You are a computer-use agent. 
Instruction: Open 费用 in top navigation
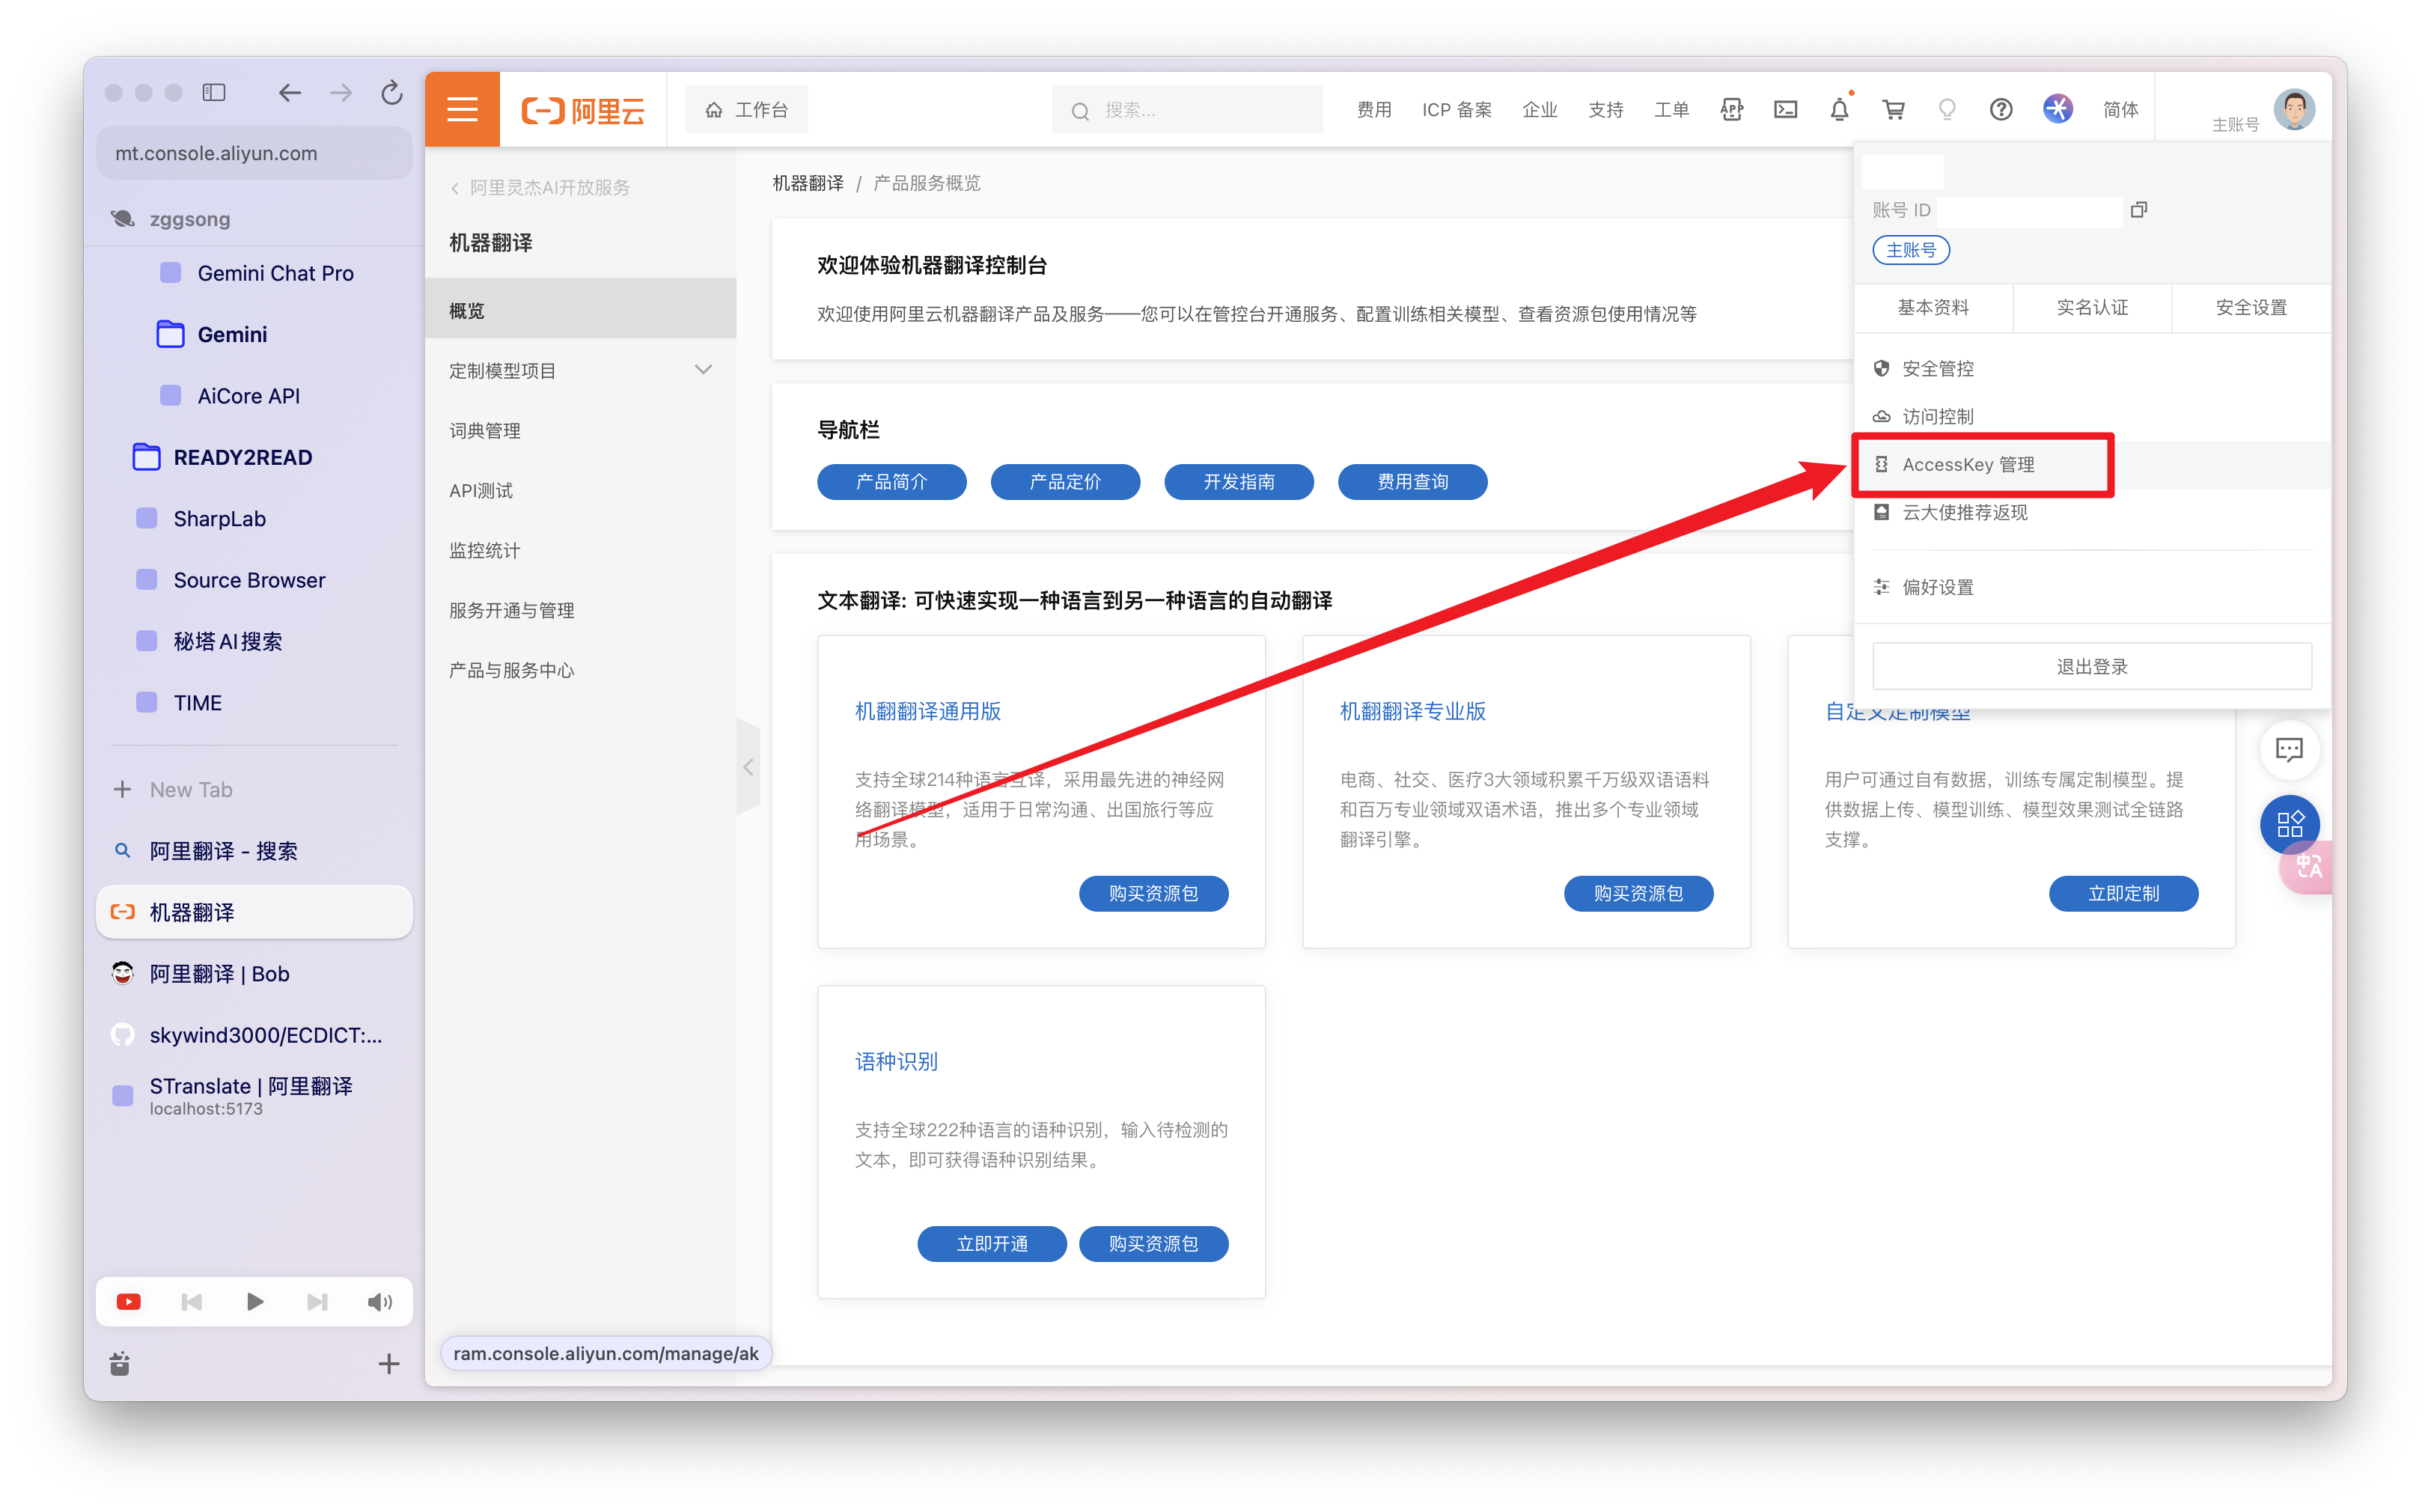click(1373, 110)
